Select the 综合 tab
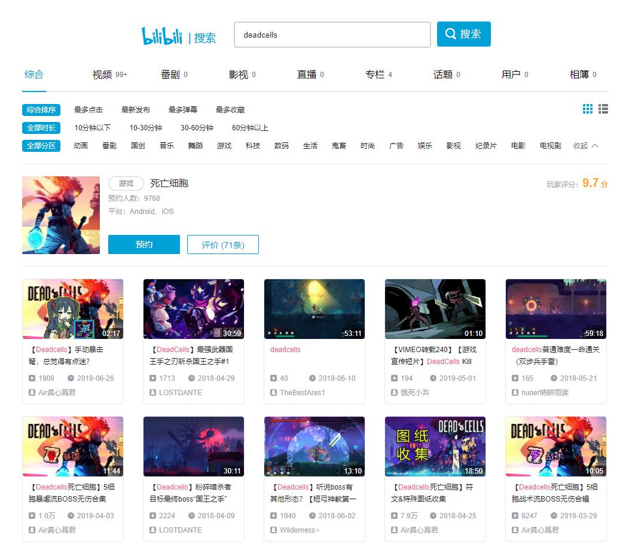 point(34,75)
